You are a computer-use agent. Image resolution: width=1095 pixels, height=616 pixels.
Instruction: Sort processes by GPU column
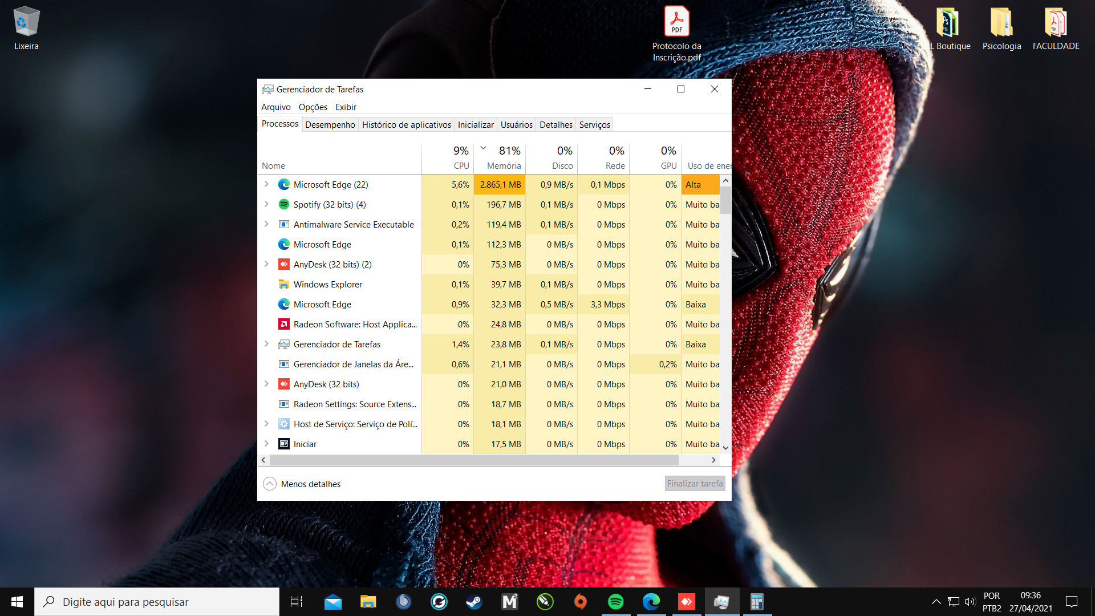click(x=655, y=158)
